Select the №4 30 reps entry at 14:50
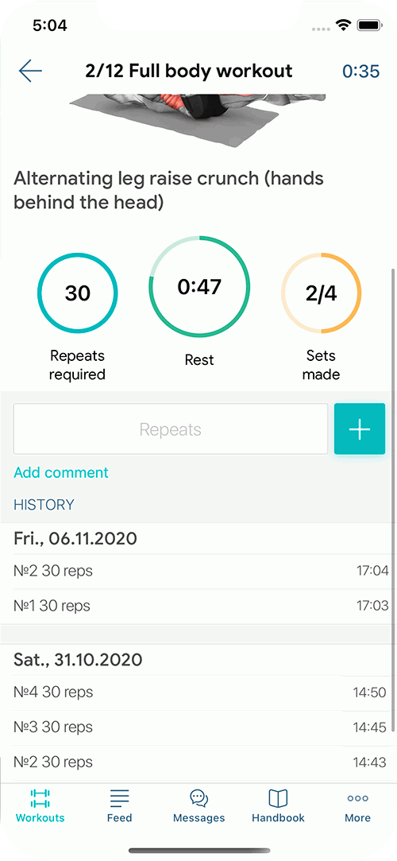Image resolution: width=397 pixels, height=861 pixels. (198, 692)
